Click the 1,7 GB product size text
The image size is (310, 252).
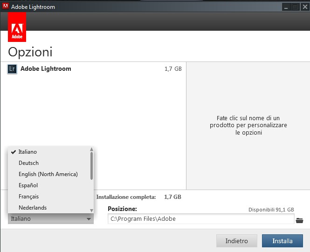pyautogui.click(x=173, y=69)
